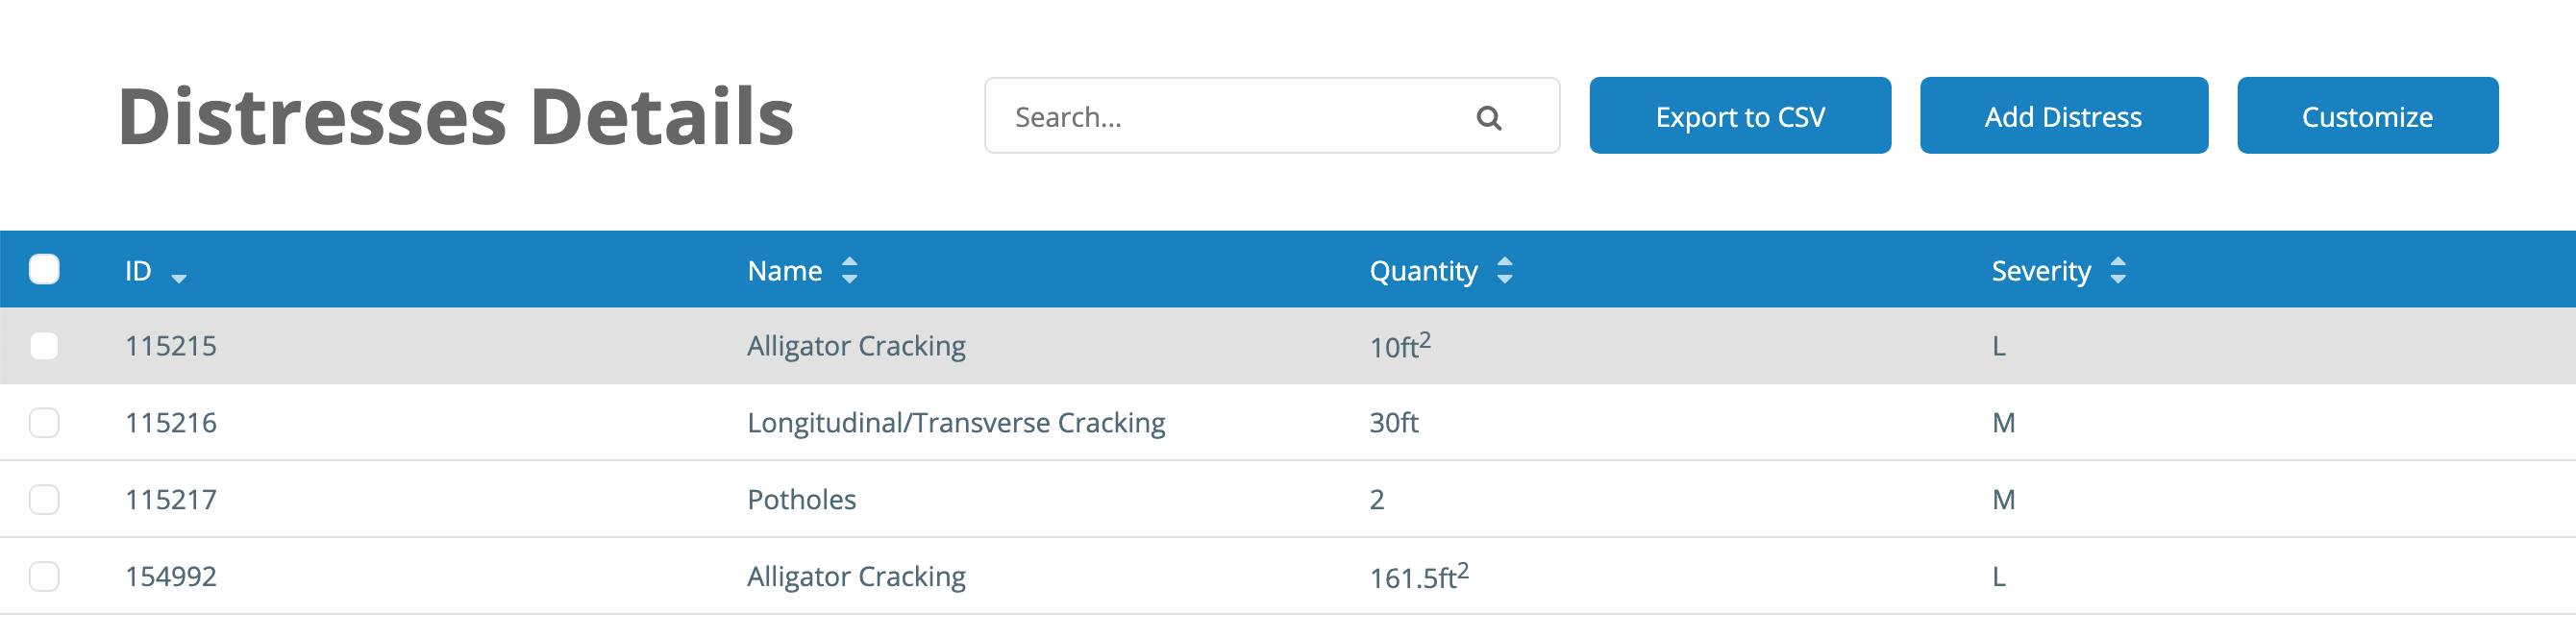Enable the checkbox for row 154992
2576x638 pixels.
click(x=44, y=576)
